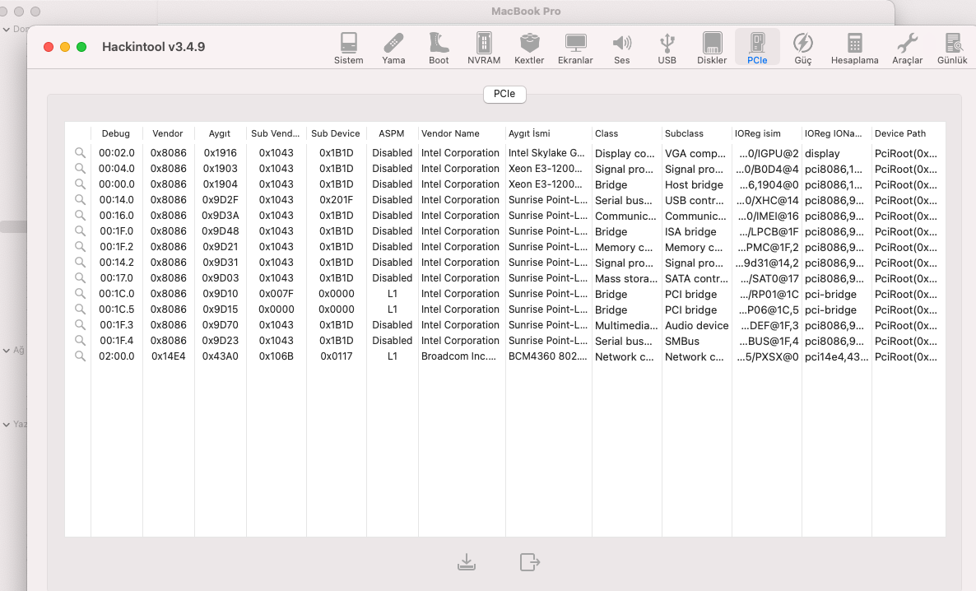Open the Kextler section

click(529, 48)
